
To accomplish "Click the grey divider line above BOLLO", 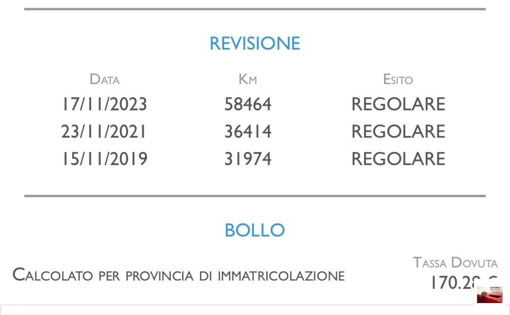I will [255, 196].
